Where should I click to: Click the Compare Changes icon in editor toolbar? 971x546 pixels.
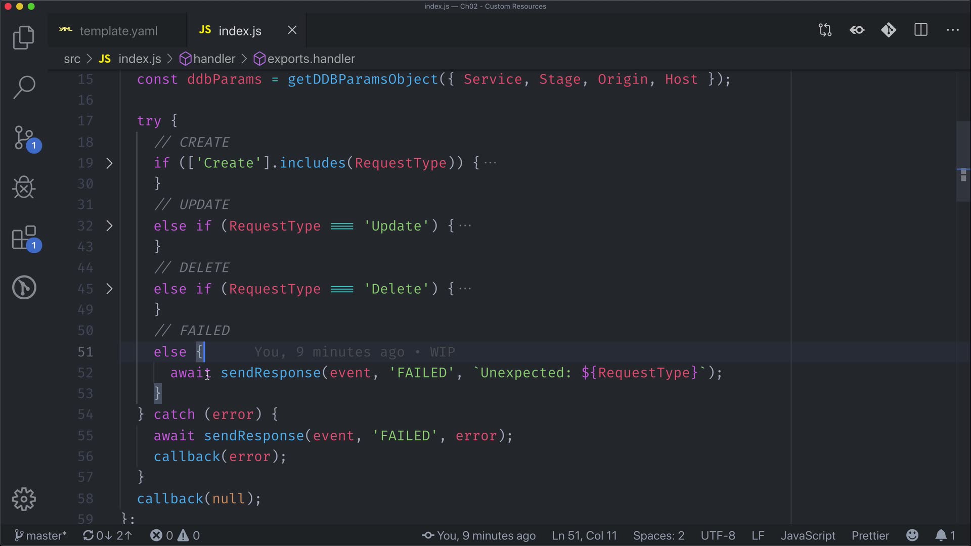tap(825, 30)
